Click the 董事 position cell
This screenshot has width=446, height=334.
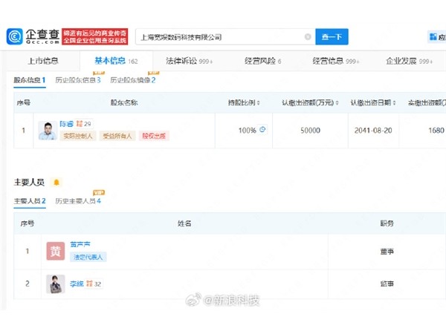(387, 252)
